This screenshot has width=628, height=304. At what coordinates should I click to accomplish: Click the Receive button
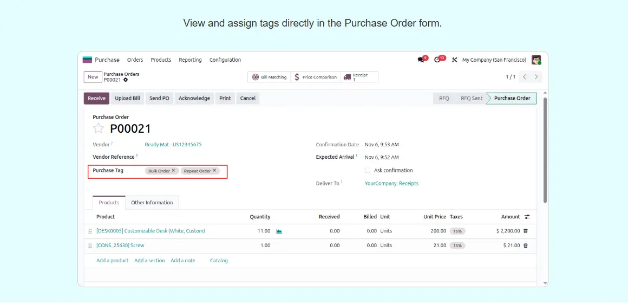tap(96, 98)
